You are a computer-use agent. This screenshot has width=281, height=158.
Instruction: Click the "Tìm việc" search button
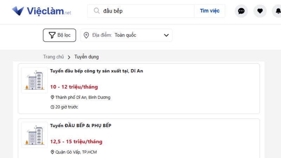click(210, 11)
